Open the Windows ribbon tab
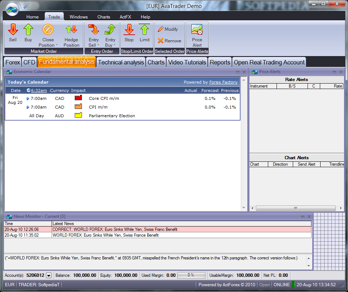The image size is (348, 292). pos(79,17)
